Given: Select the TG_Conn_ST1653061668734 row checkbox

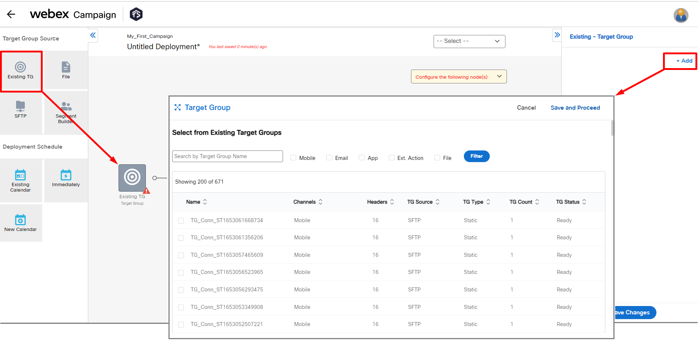Looking at the screenshot, I should [x=181, y=220].
